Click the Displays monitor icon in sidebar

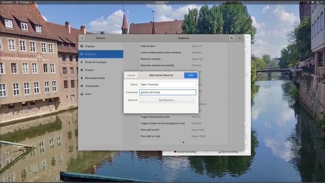[82, 46]
